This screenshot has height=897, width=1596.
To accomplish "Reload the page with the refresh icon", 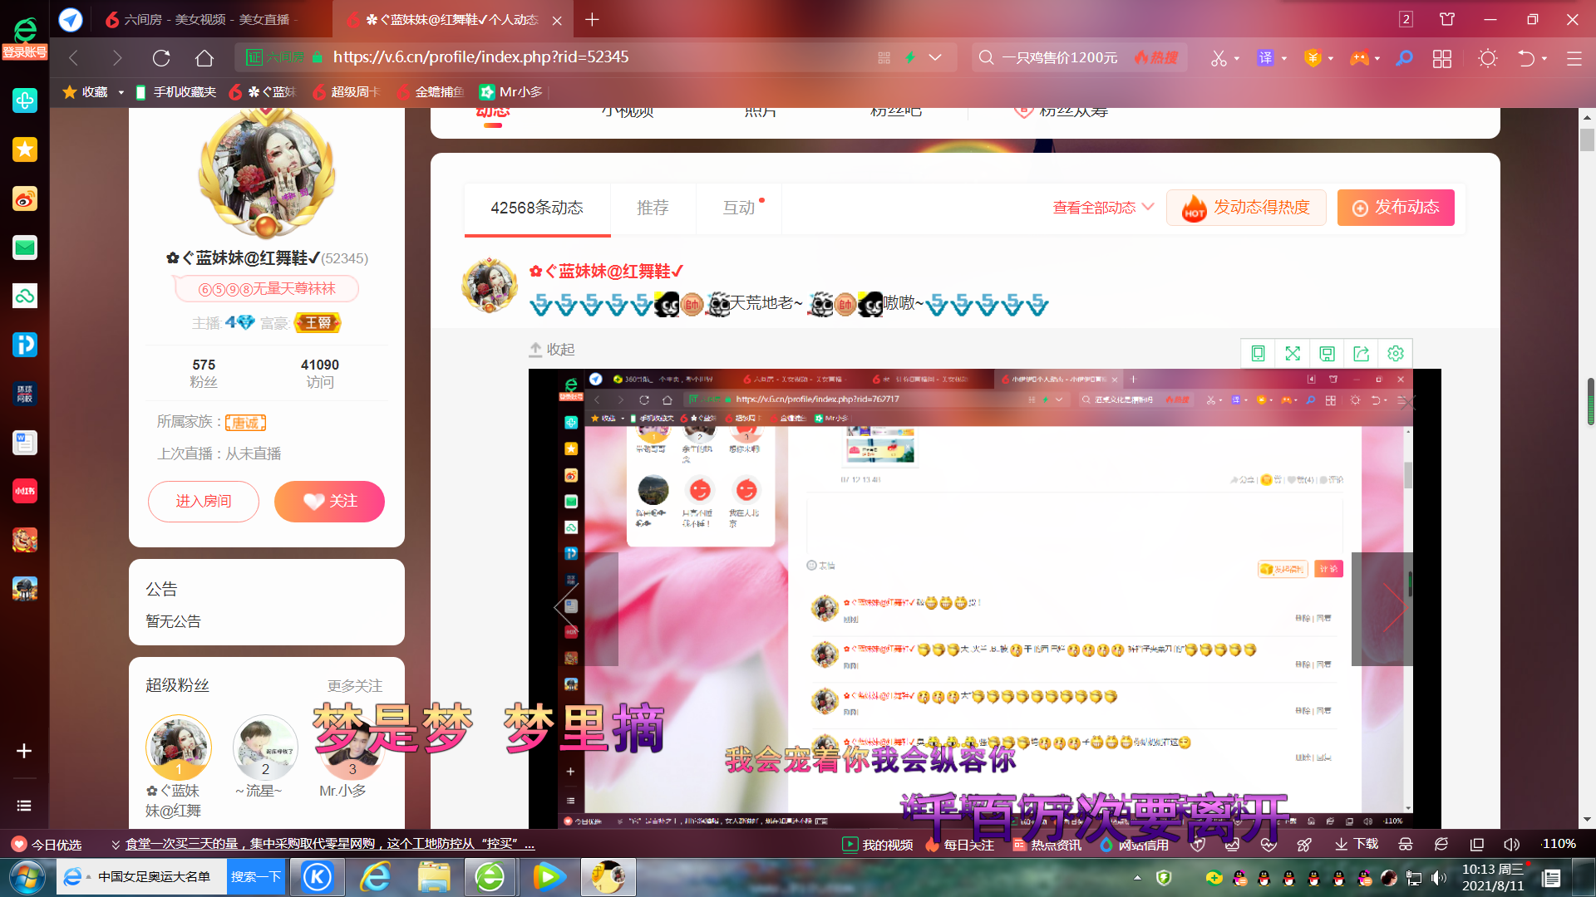I will coord(161,57).
